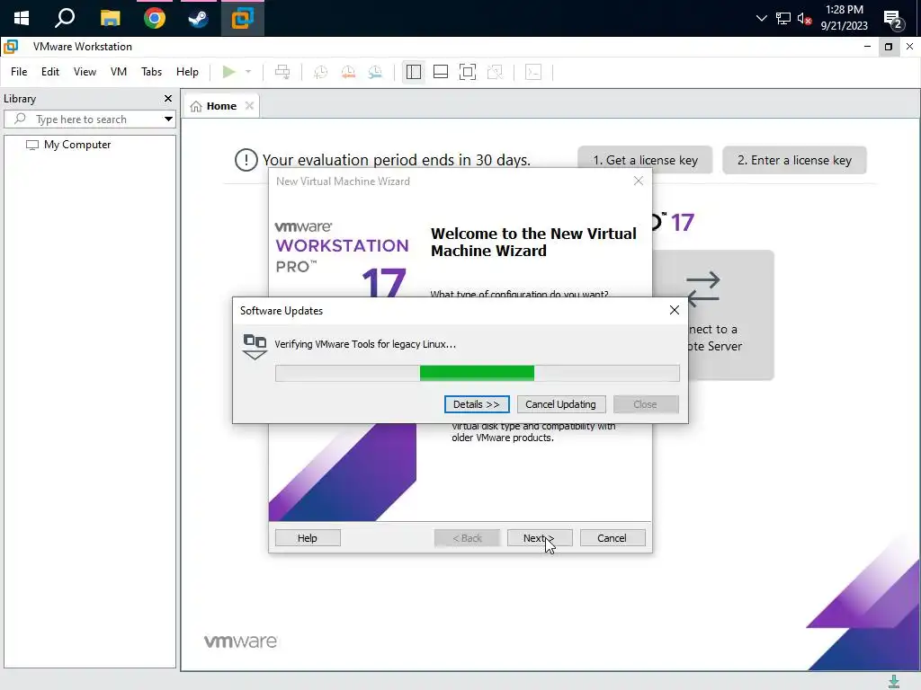The width and height of the screenshot is (921, 690).
Task: Expand the Library search dropdown arrow
Action: (x=168, y=119)
